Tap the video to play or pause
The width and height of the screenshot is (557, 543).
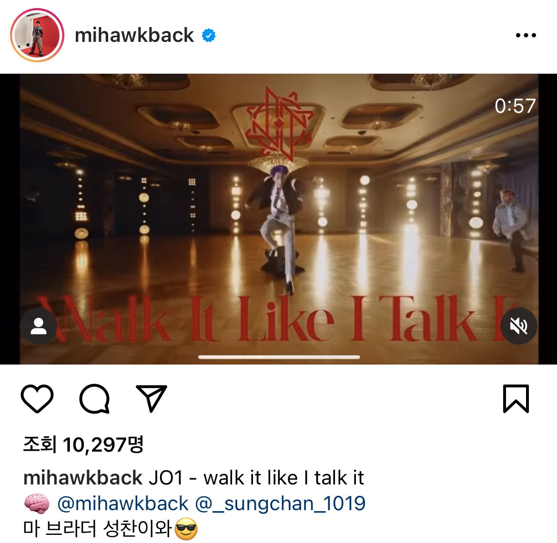pos(279,219)
